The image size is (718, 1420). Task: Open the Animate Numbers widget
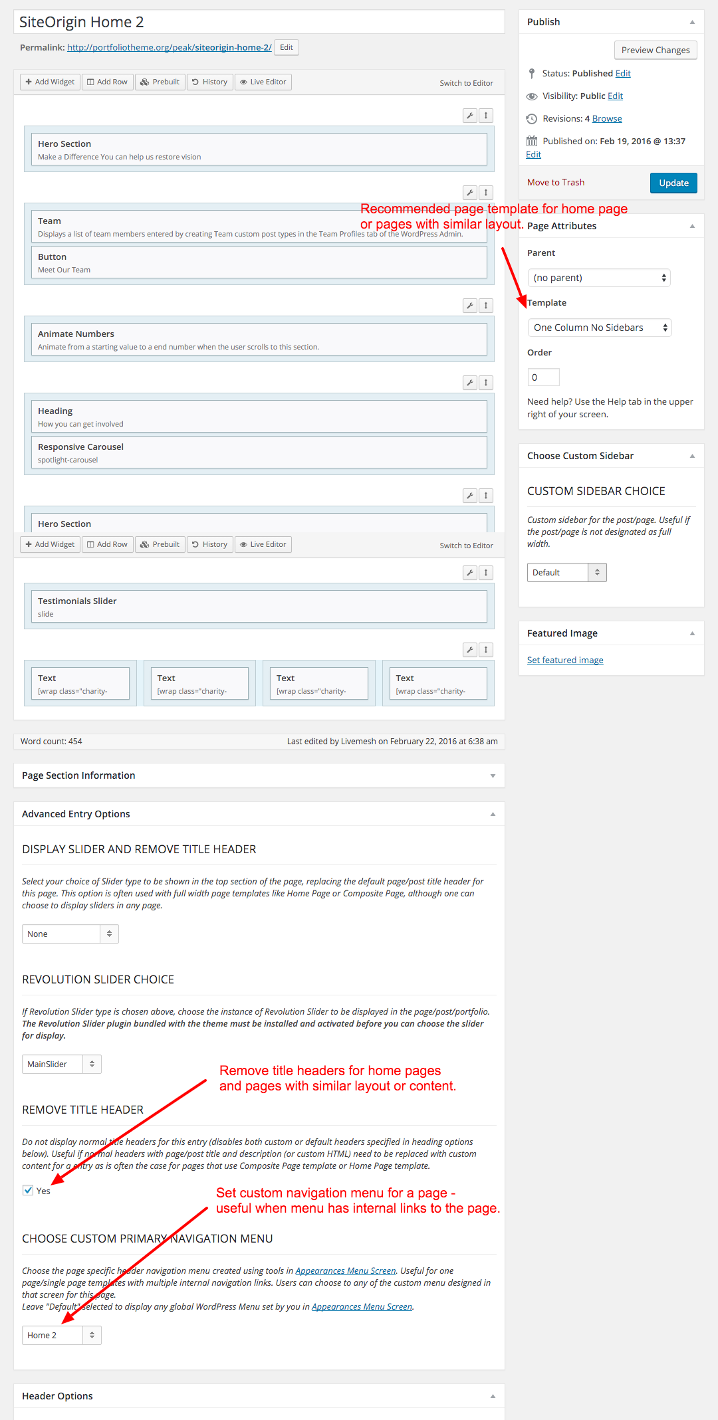click(259, 340)
